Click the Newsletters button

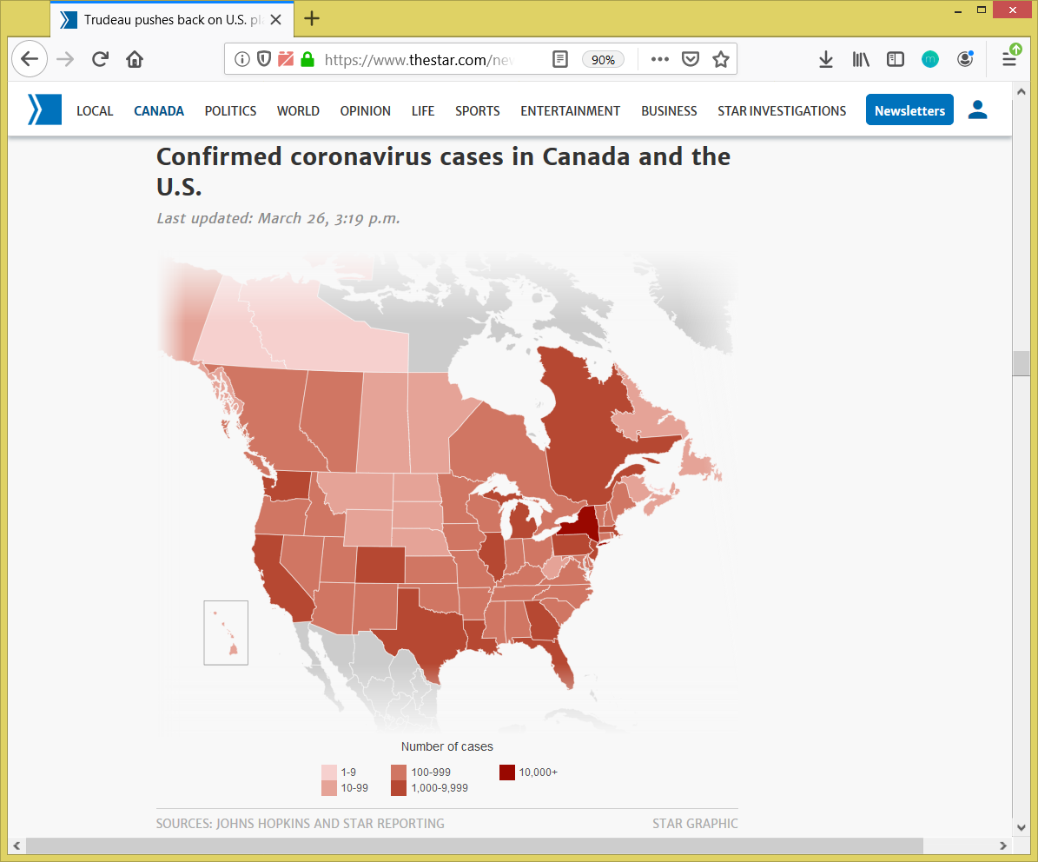point(909,110)
